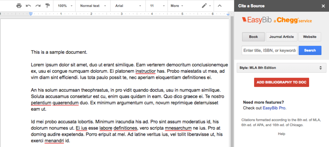Open the Normal text style dropdown
This screenshot has width=329, height=147.
[92, 6]
